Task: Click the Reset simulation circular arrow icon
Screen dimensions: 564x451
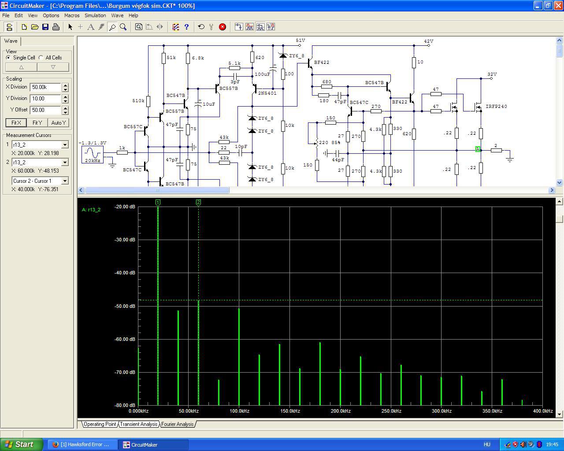Action: pos(201,27)
